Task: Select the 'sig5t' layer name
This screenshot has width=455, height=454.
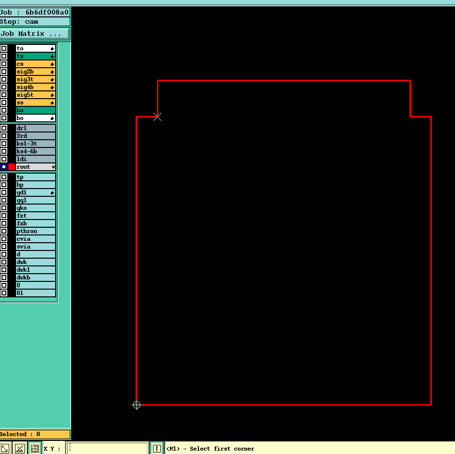Action: pos(36,95)
